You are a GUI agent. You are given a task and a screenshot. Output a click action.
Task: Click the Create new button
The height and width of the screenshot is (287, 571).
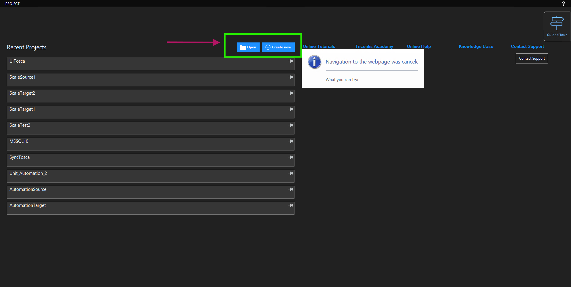pos(278,47)
